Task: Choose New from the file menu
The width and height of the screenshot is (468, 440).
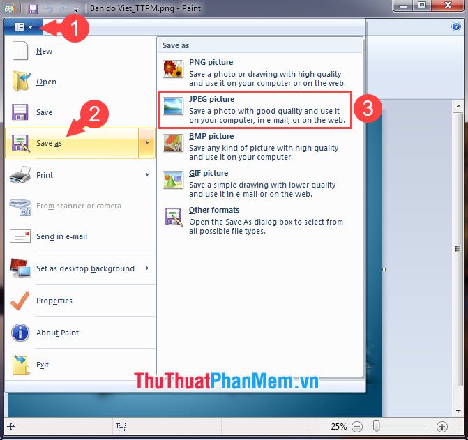Action: pyautogui.click(x=80, y=51)
